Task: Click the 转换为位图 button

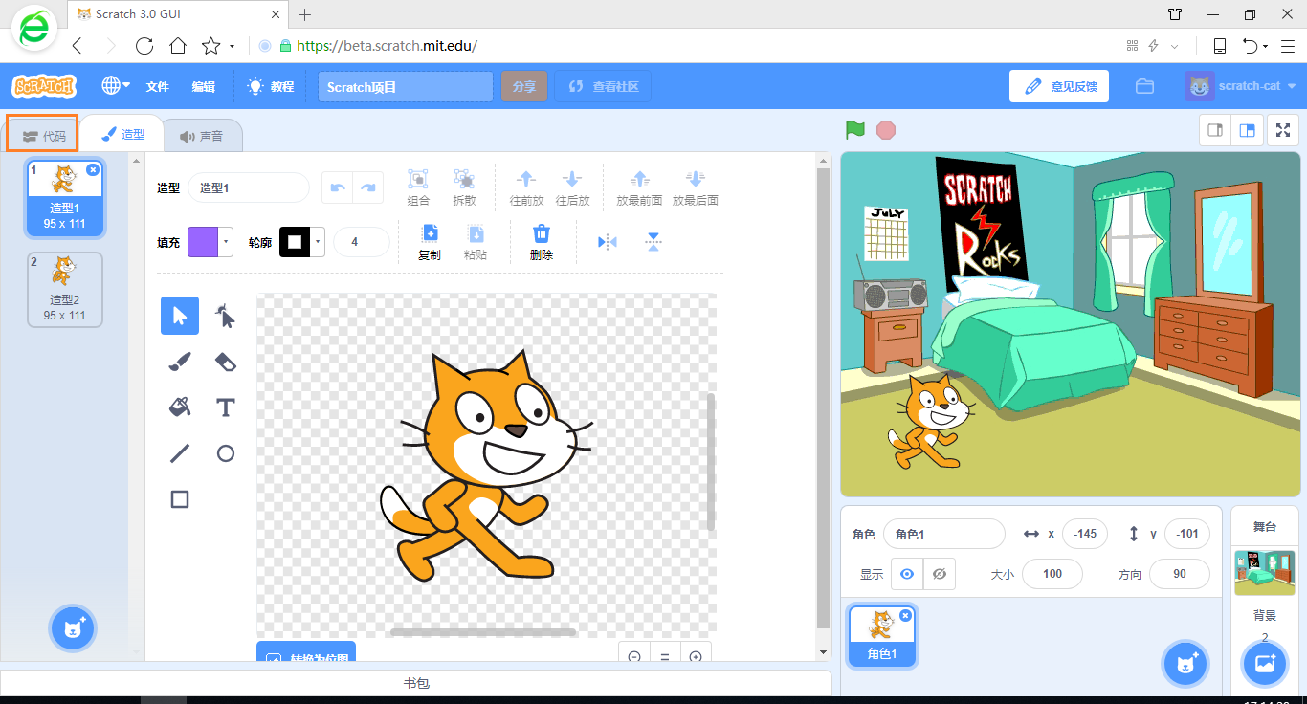Action: click(306, 651)
